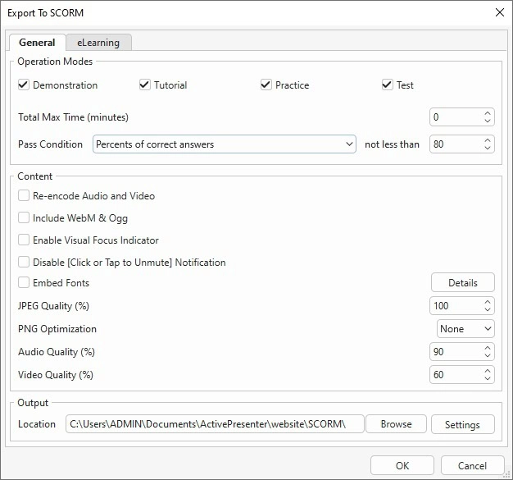This screenshot has width=513, height=480.
Task: Click the output Location path field
Action: (x=215, y=424)
